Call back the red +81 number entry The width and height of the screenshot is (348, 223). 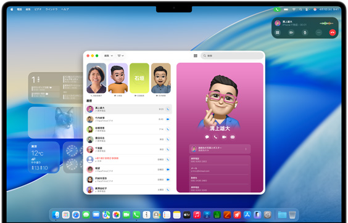pos(168,160)
